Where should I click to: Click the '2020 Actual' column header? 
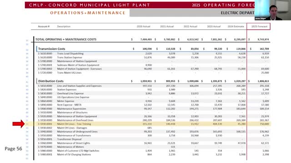[144, 26]
